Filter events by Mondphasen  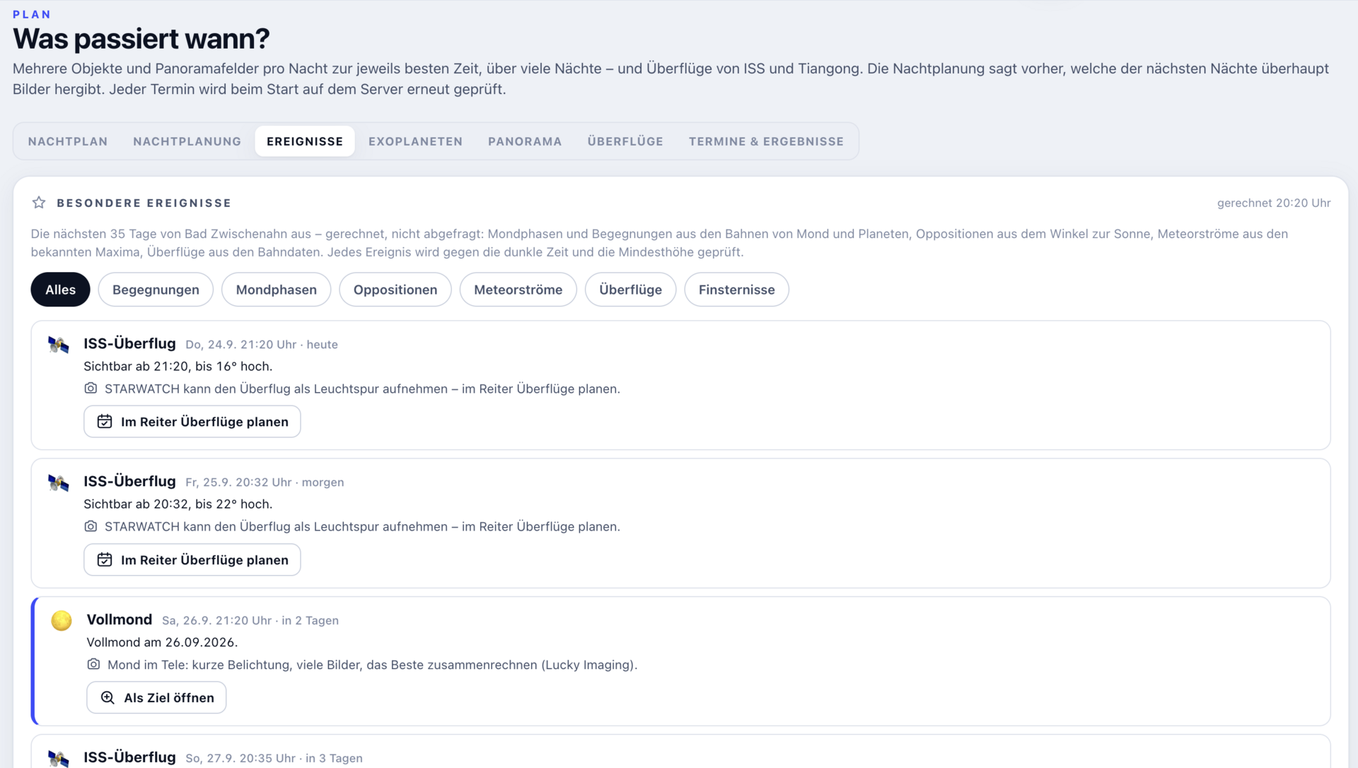(x=276, y=290)
